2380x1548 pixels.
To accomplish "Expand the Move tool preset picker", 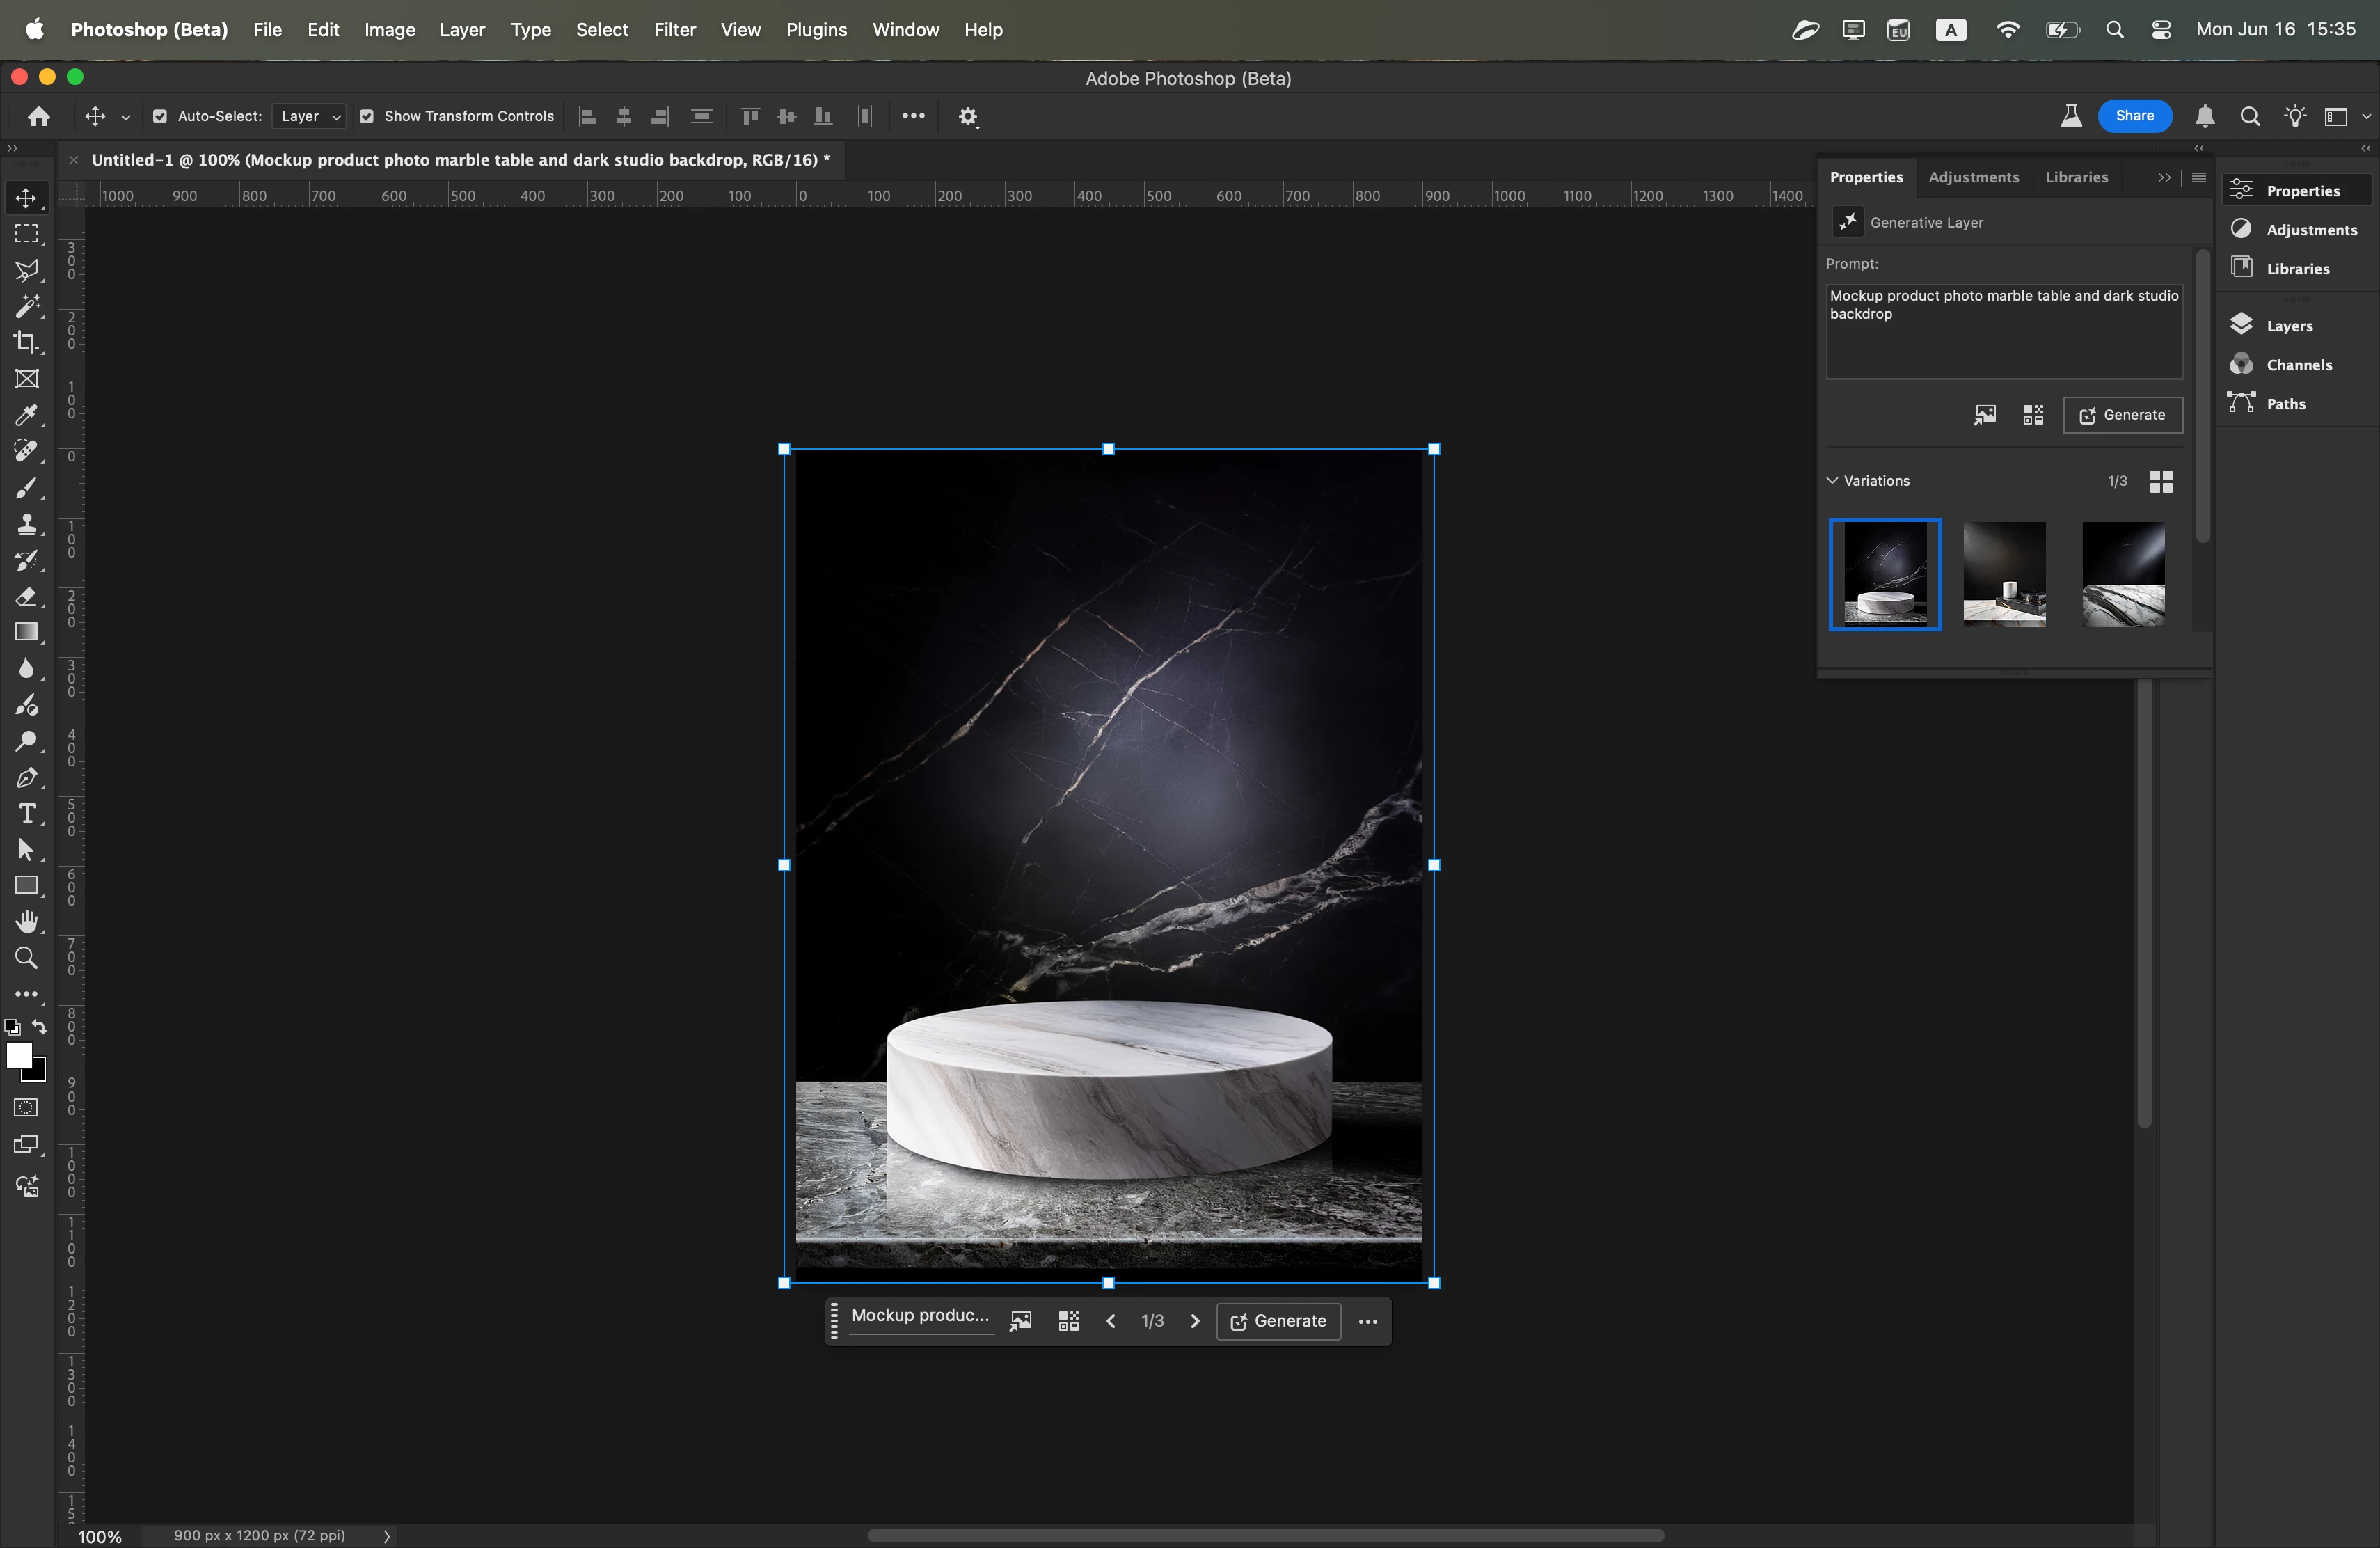I will pos(126,117).
